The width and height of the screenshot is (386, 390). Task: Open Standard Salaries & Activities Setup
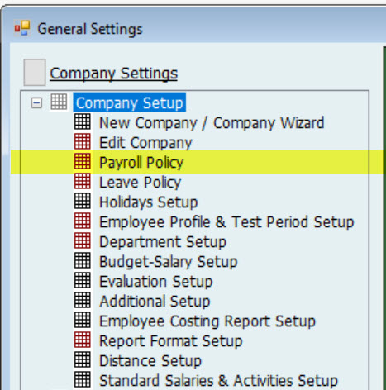pyautogui.click(x=218, y=381)
